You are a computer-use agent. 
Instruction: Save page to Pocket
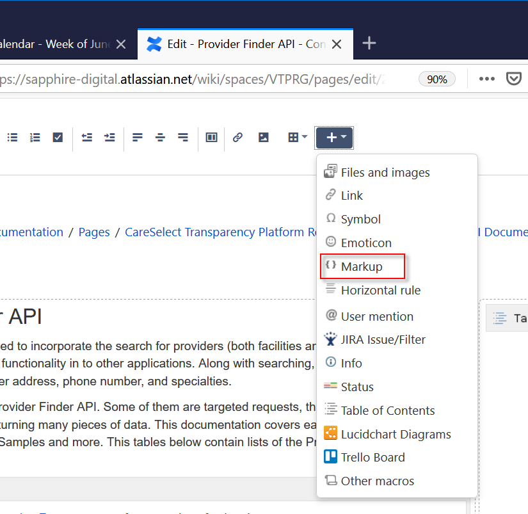[x=513, y=79]
